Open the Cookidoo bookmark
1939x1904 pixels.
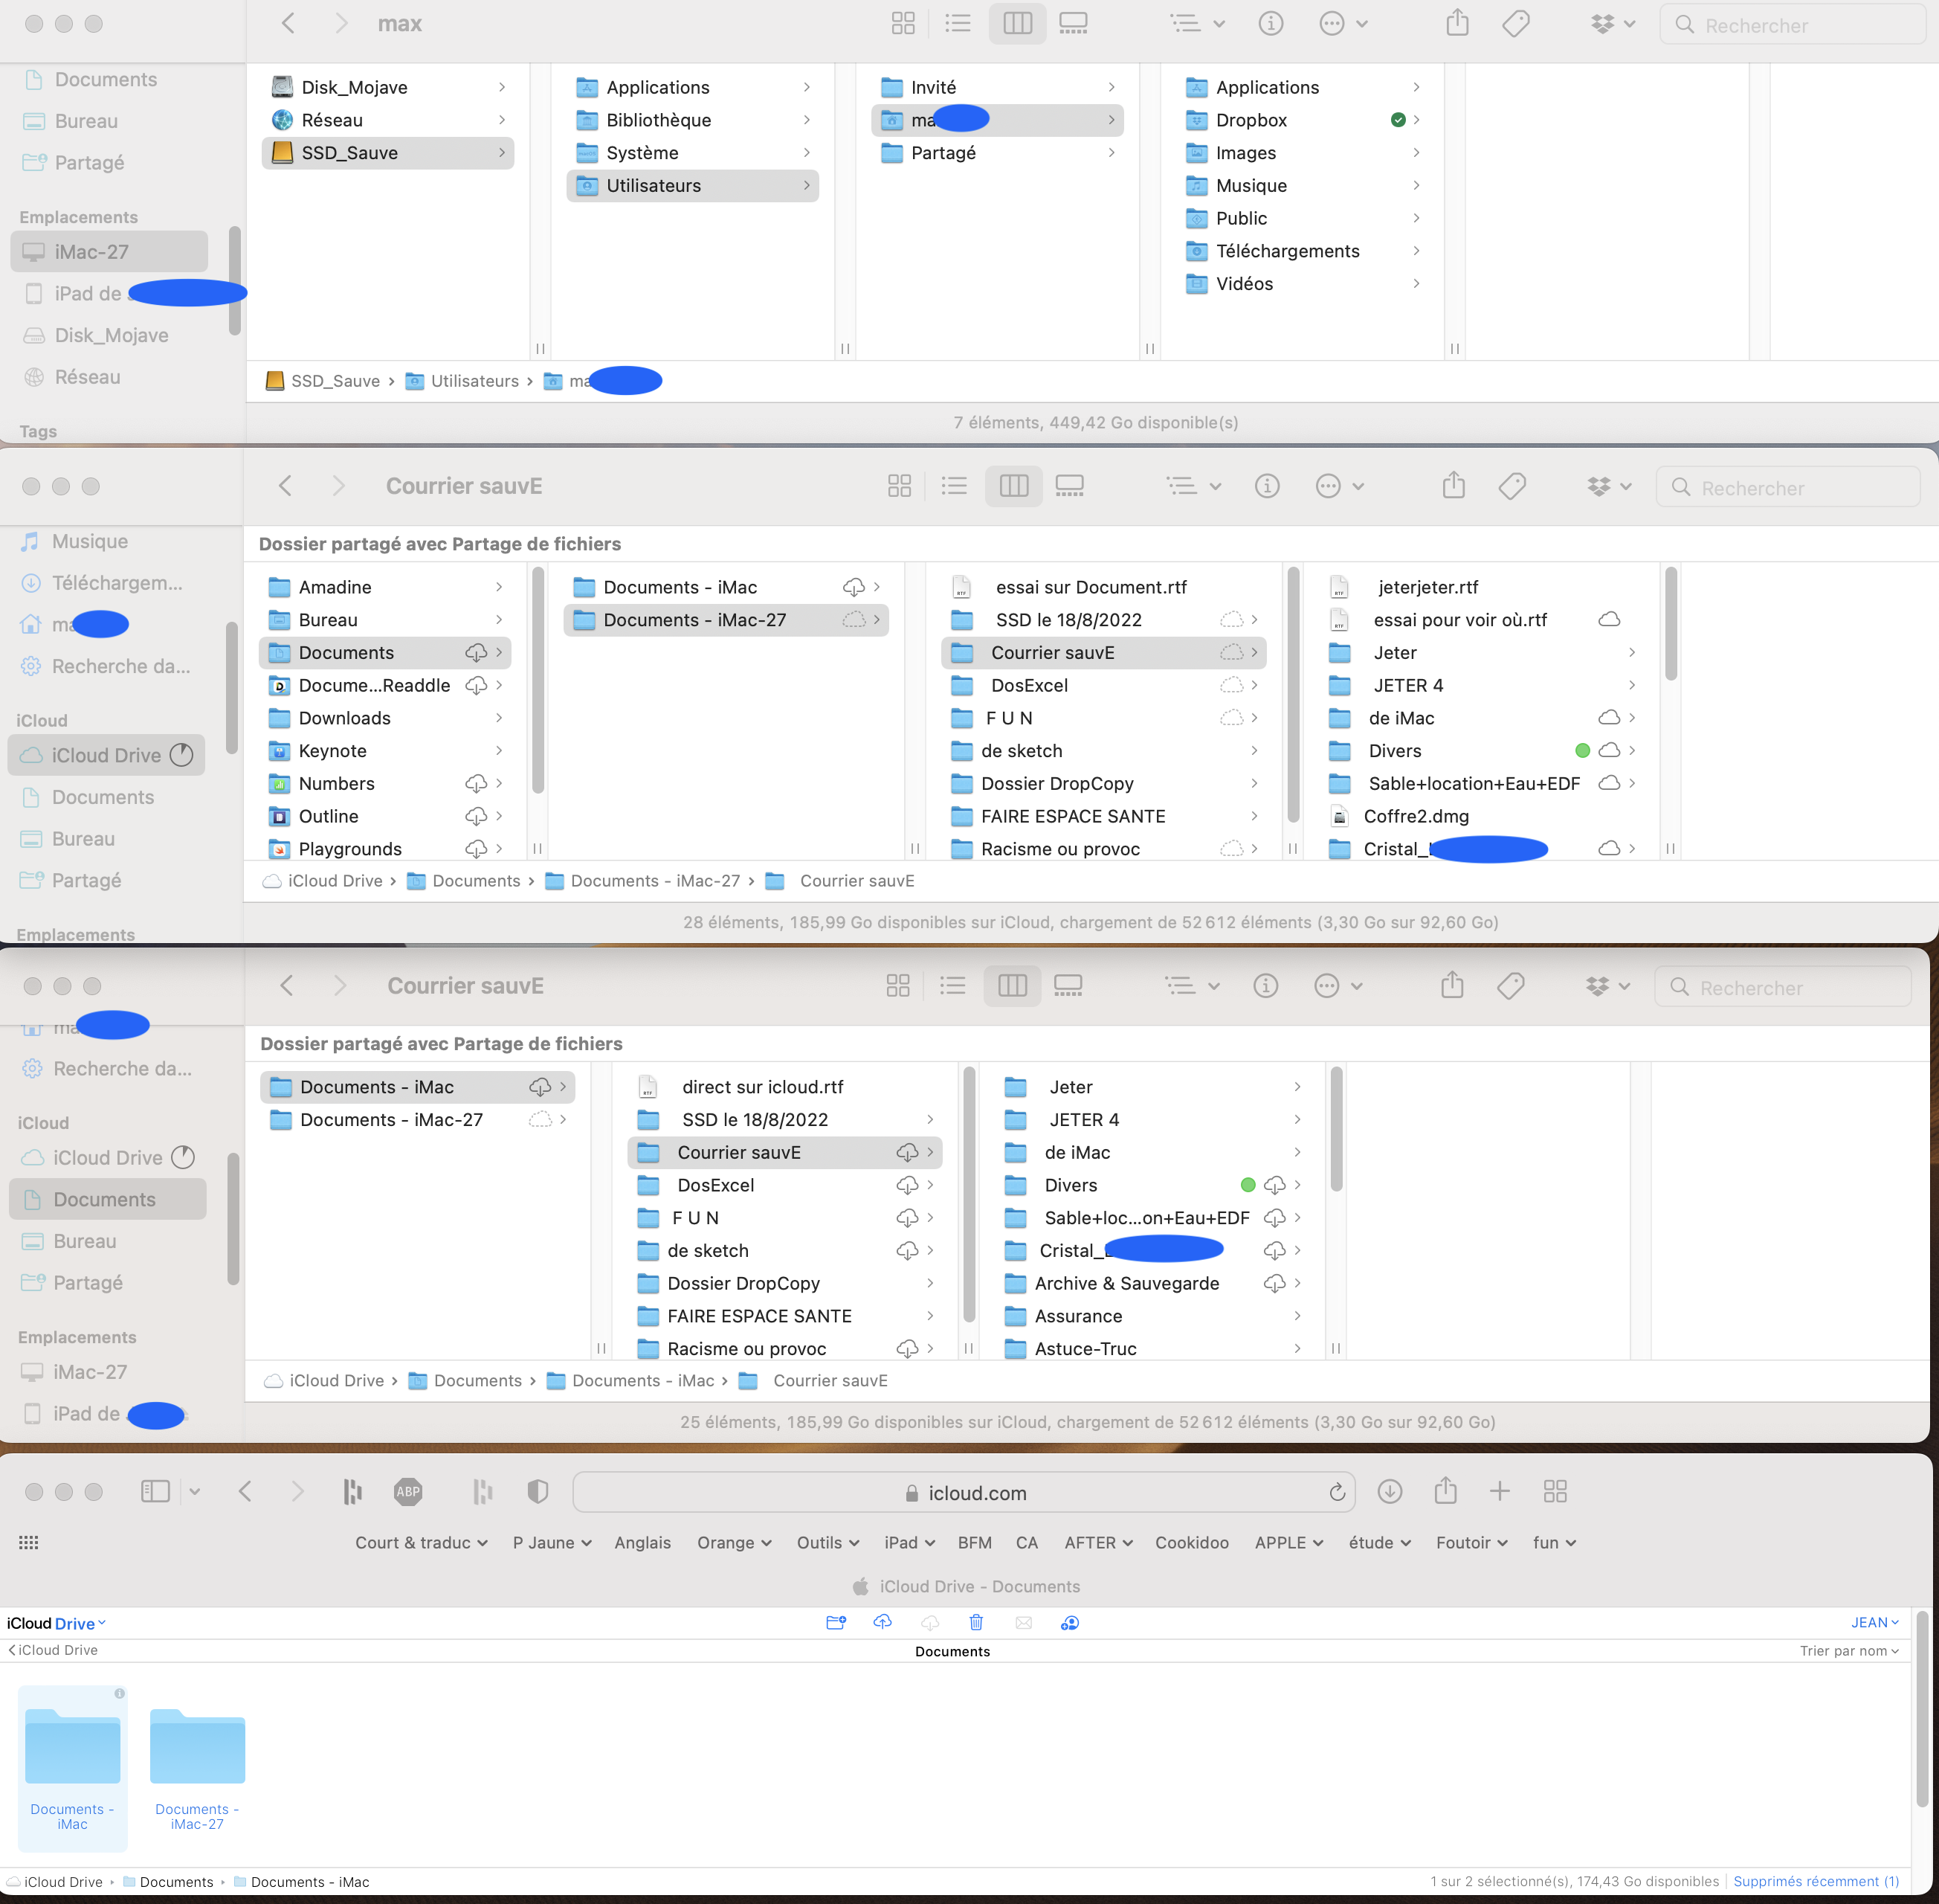coord(1191,1543)
